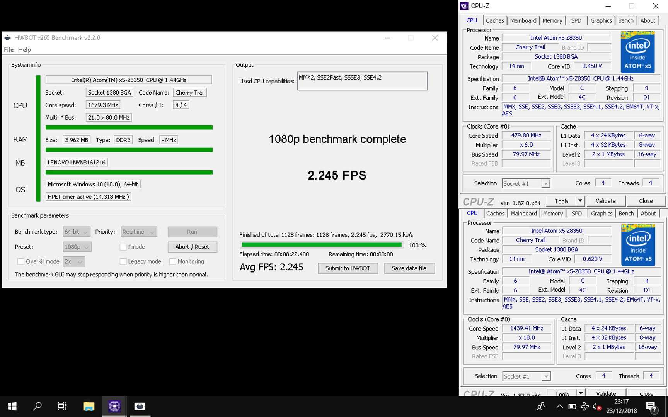Viewport: 668px width, 417px height.
Task: Open Action Center notifications icon
Action: pyautogui.click(x=651, y=407)
